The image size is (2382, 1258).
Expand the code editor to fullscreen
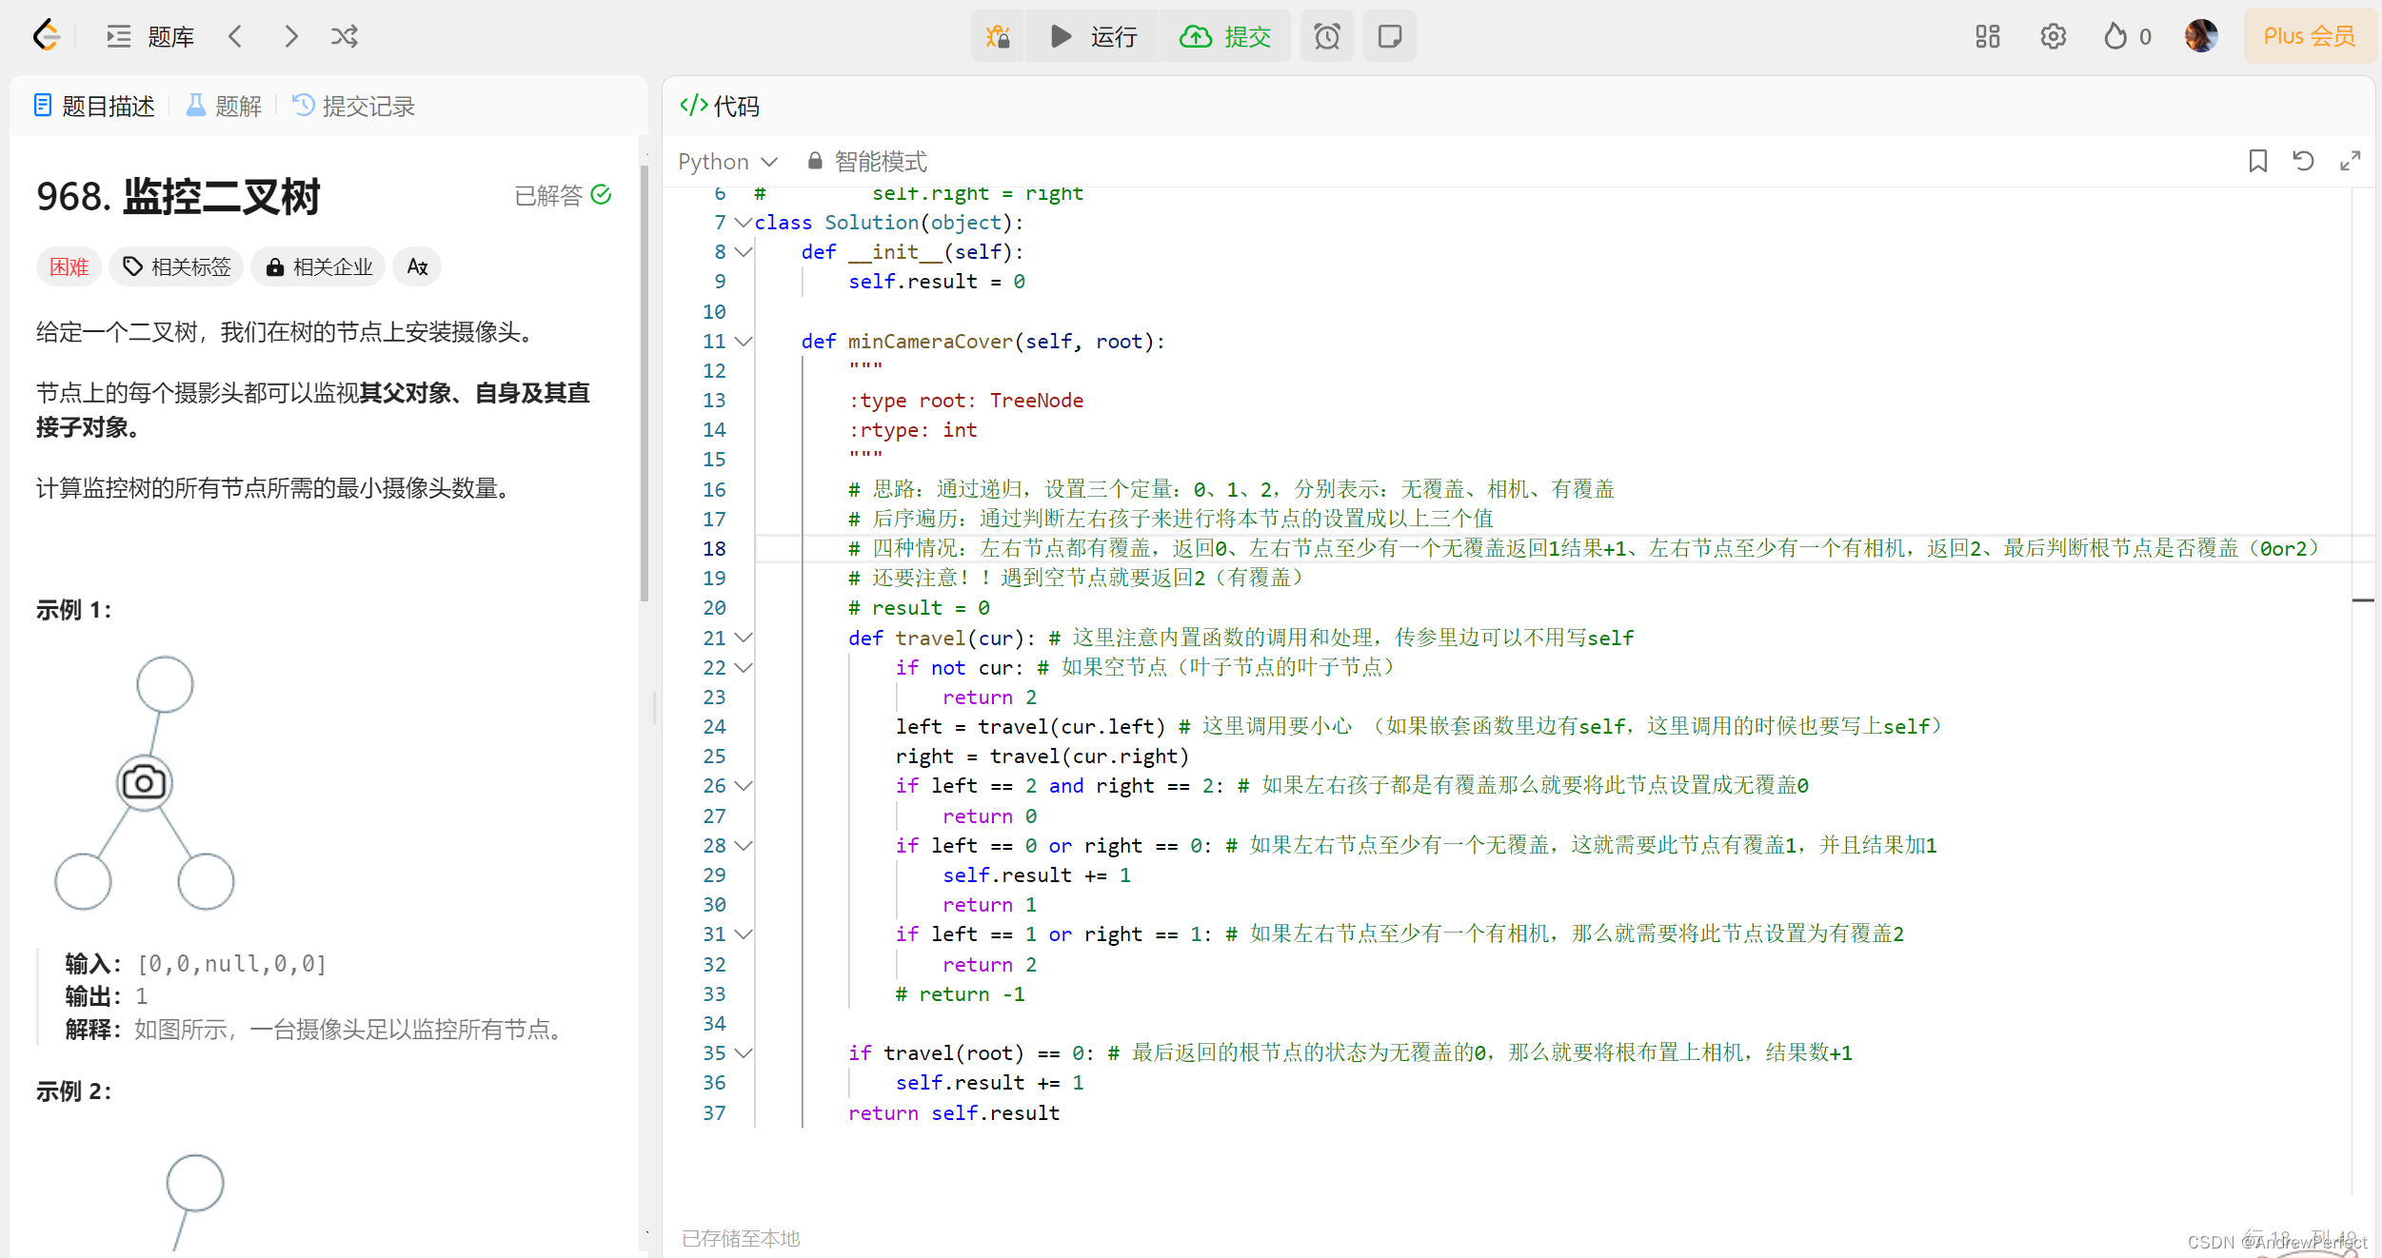(x=2350, y=161)
